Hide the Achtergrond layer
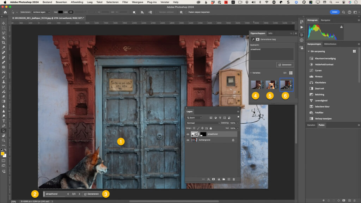Image resolution: width=361 pixels, height=203 pixels. [188, 140]
